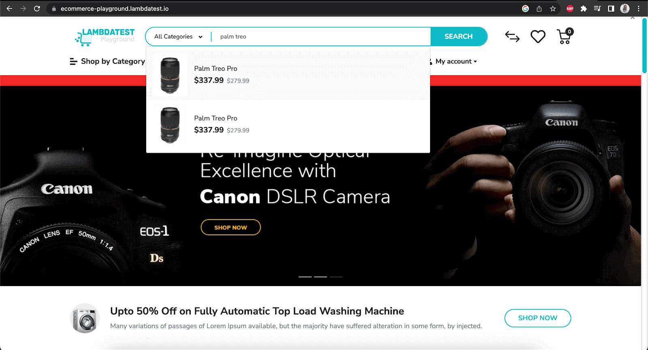Click the page vertical scrollbar
The width and height of the screenshot is (648, 350).
click(644, 45)
